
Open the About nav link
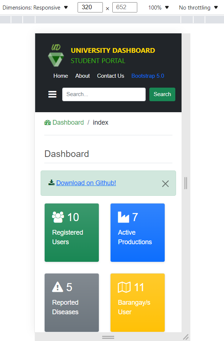click(x=82, y=76)
